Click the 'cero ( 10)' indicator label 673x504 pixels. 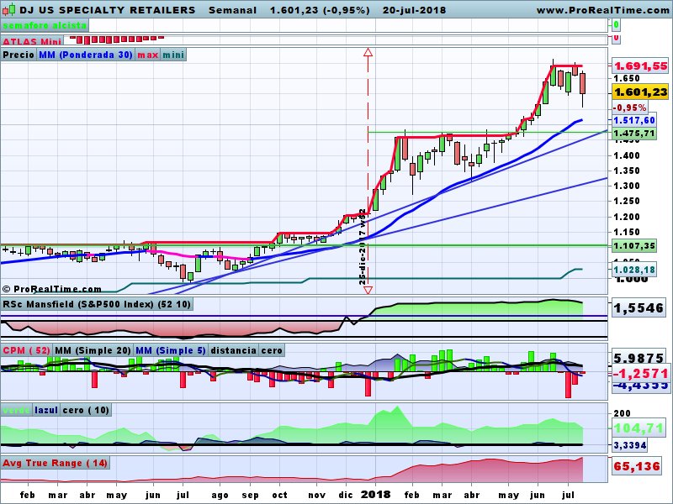point(86,410)
